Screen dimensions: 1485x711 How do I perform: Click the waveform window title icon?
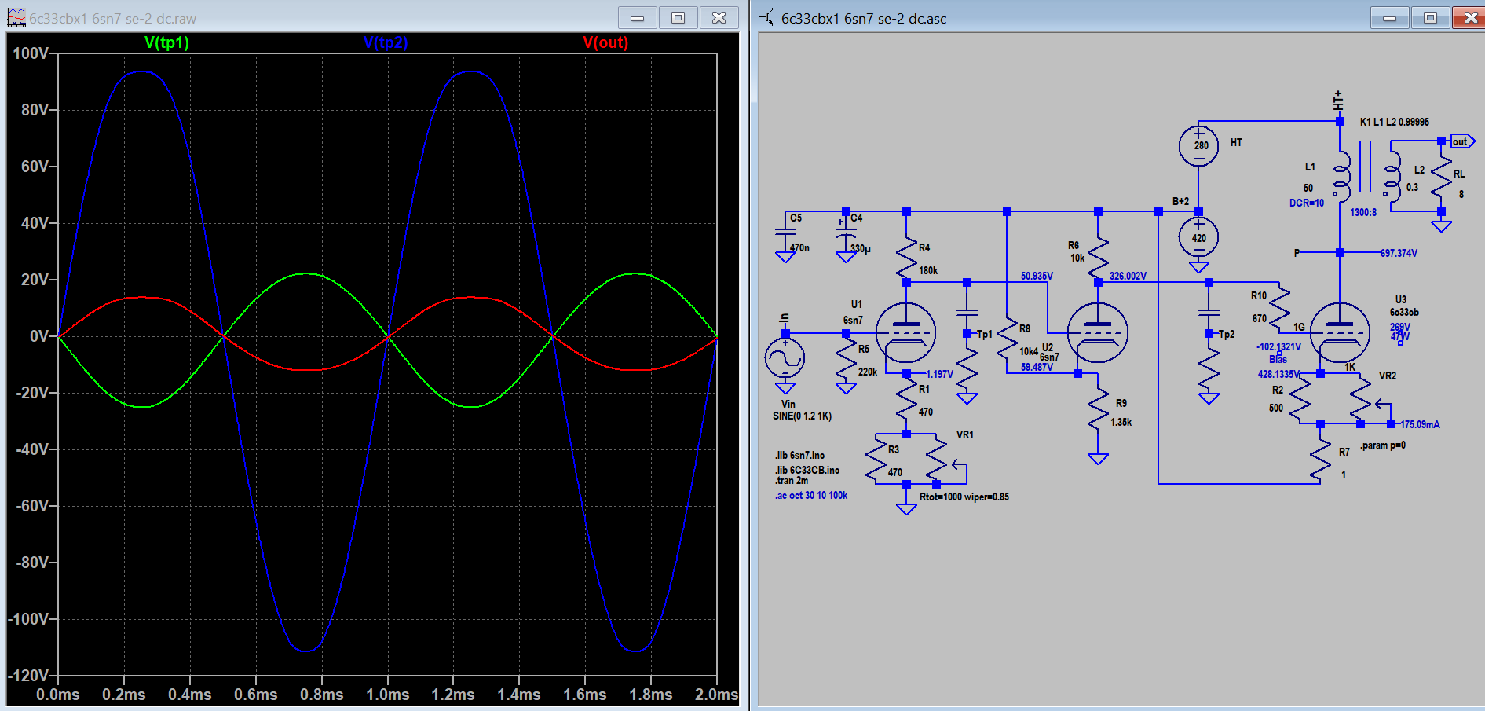16,17
